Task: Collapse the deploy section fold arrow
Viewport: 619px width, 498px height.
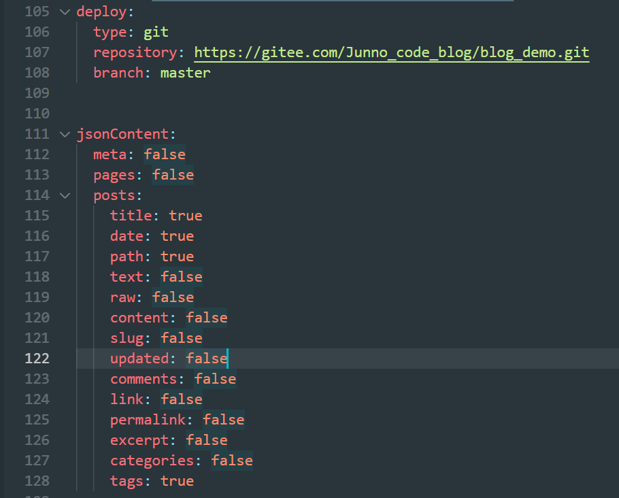Action: coord(65,12)
